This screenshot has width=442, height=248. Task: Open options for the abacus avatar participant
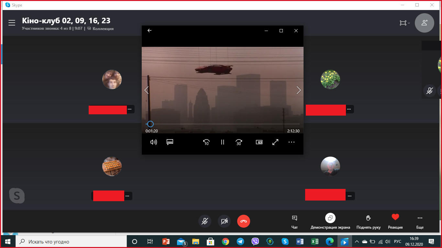[x=128, y=196]
